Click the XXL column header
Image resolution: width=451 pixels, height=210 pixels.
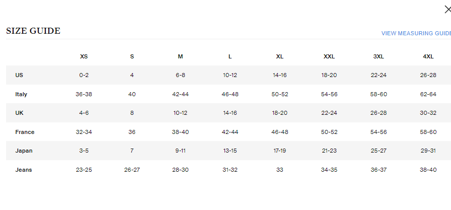[329, 56]
